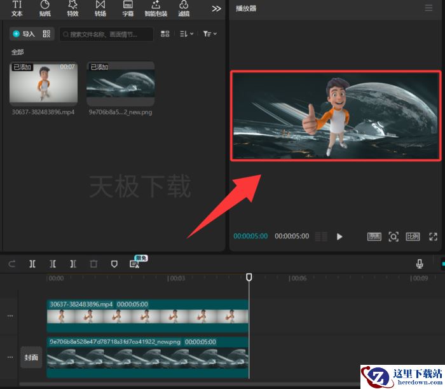Screen dimensions: 445x389
Task: Click the player preview image
Action: coord(336,116)
